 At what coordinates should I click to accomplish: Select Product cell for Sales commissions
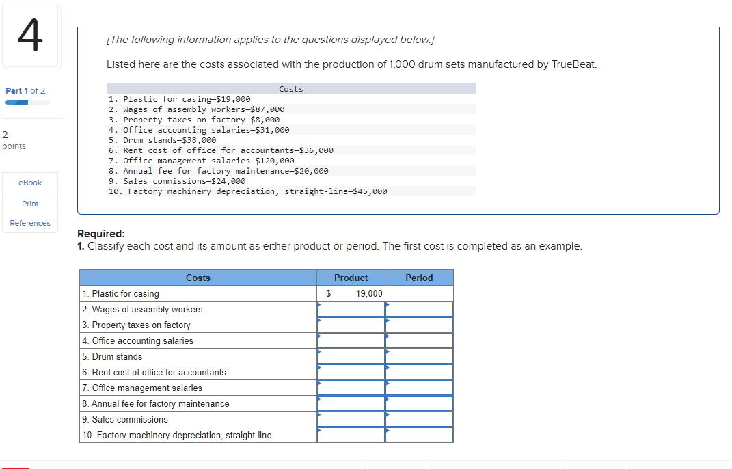click(x=351, y=419)
